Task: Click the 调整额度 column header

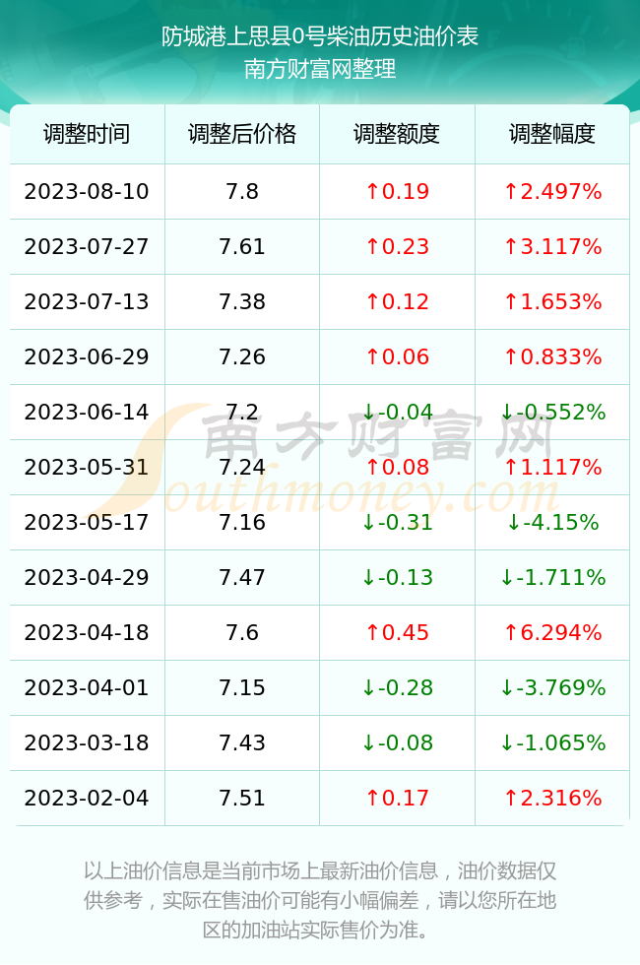Action: point(397,134)
